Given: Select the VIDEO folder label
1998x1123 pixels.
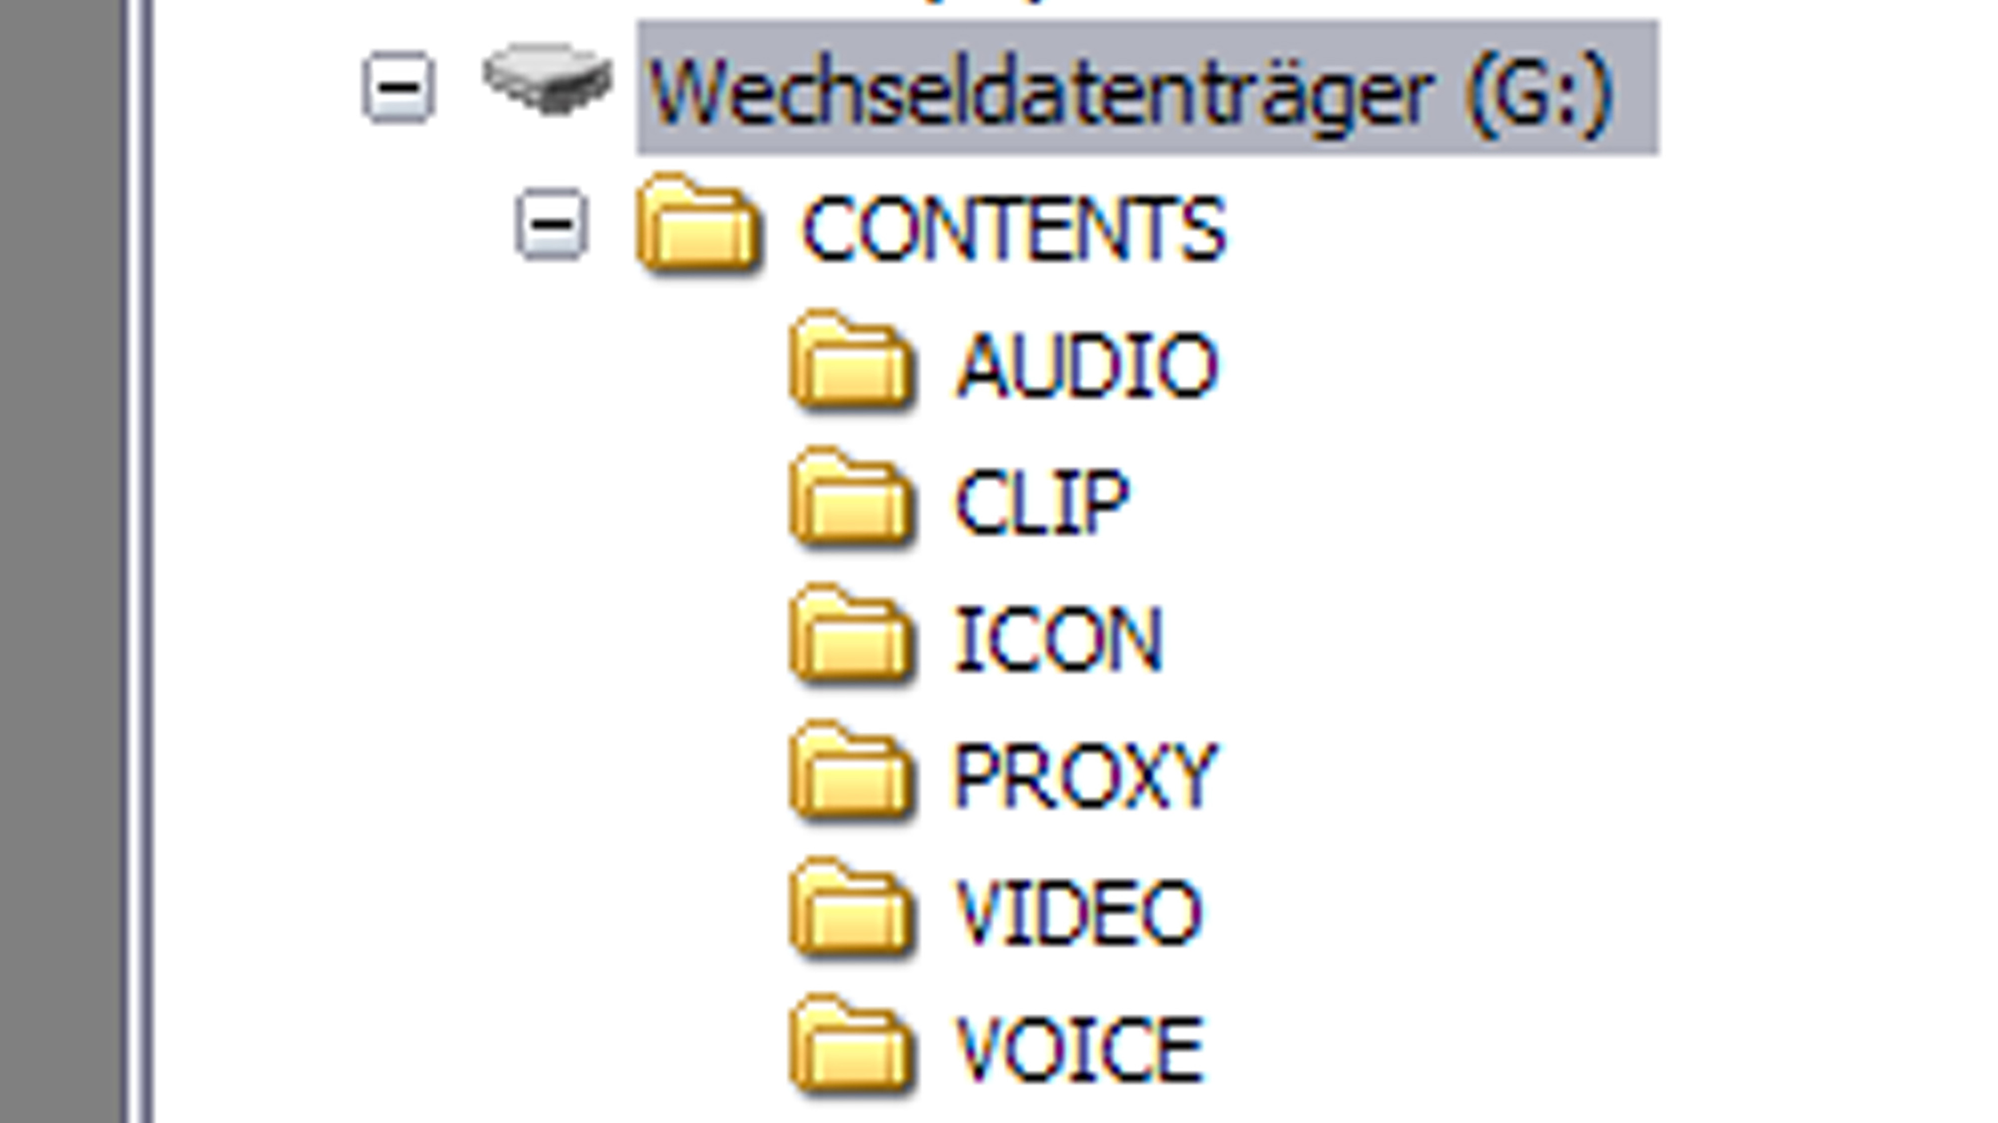Looking at the screenshot, I should (1079, 912).
